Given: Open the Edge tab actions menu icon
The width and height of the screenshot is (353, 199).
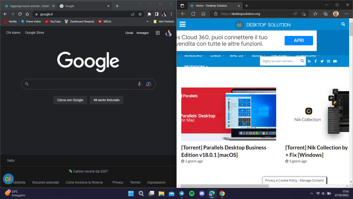Looking at the screenshot, I should [182, 6].
